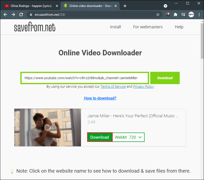
Task: Click the browser forward arrow
Action: (13, 15)
